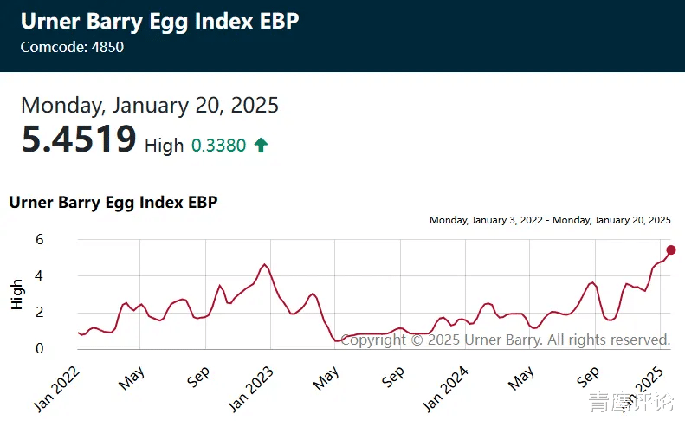The image size is (685, 427).
Task: Select the Jan 2023 x-axis label
Action: point(251,385)
